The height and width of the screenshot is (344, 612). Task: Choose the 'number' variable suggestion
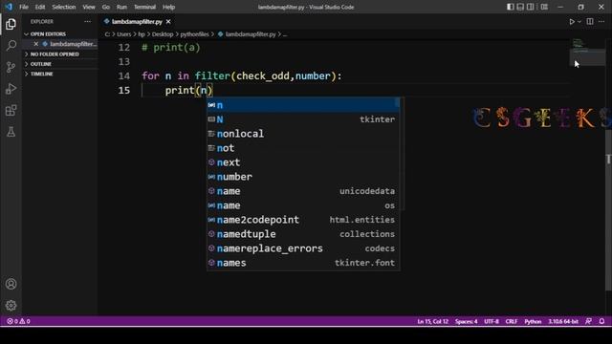[303, 177]
